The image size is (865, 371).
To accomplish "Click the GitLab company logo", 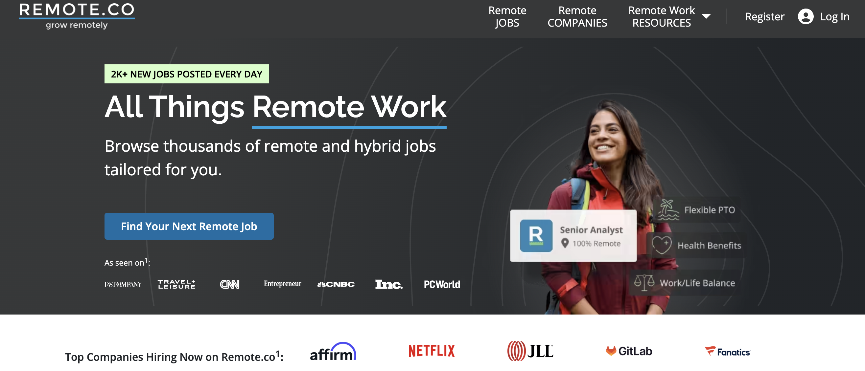I will [x=629, y=351].
